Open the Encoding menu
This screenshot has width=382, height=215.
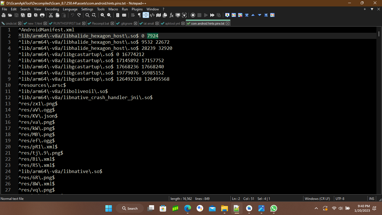(x=52, y=9)
